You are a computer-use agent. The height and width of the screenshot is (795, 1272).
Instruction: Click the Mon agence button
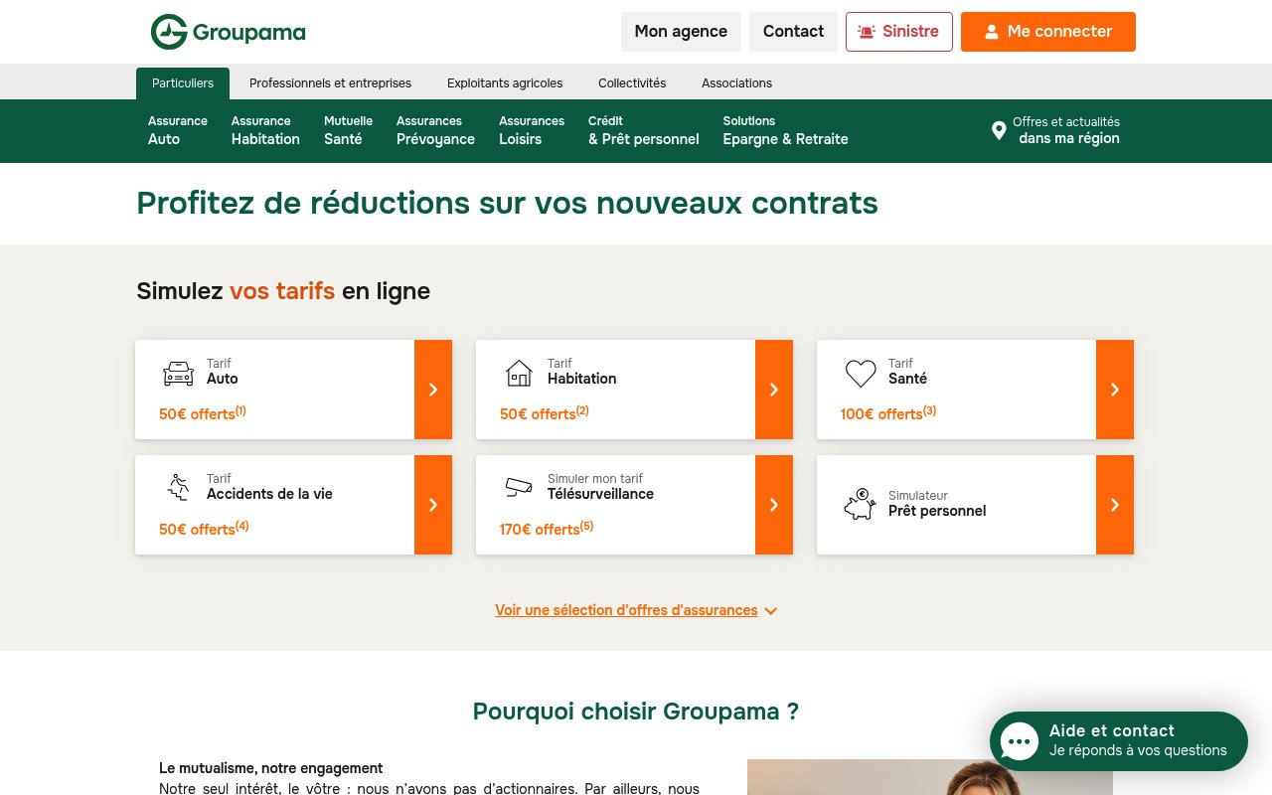[681, 32]
